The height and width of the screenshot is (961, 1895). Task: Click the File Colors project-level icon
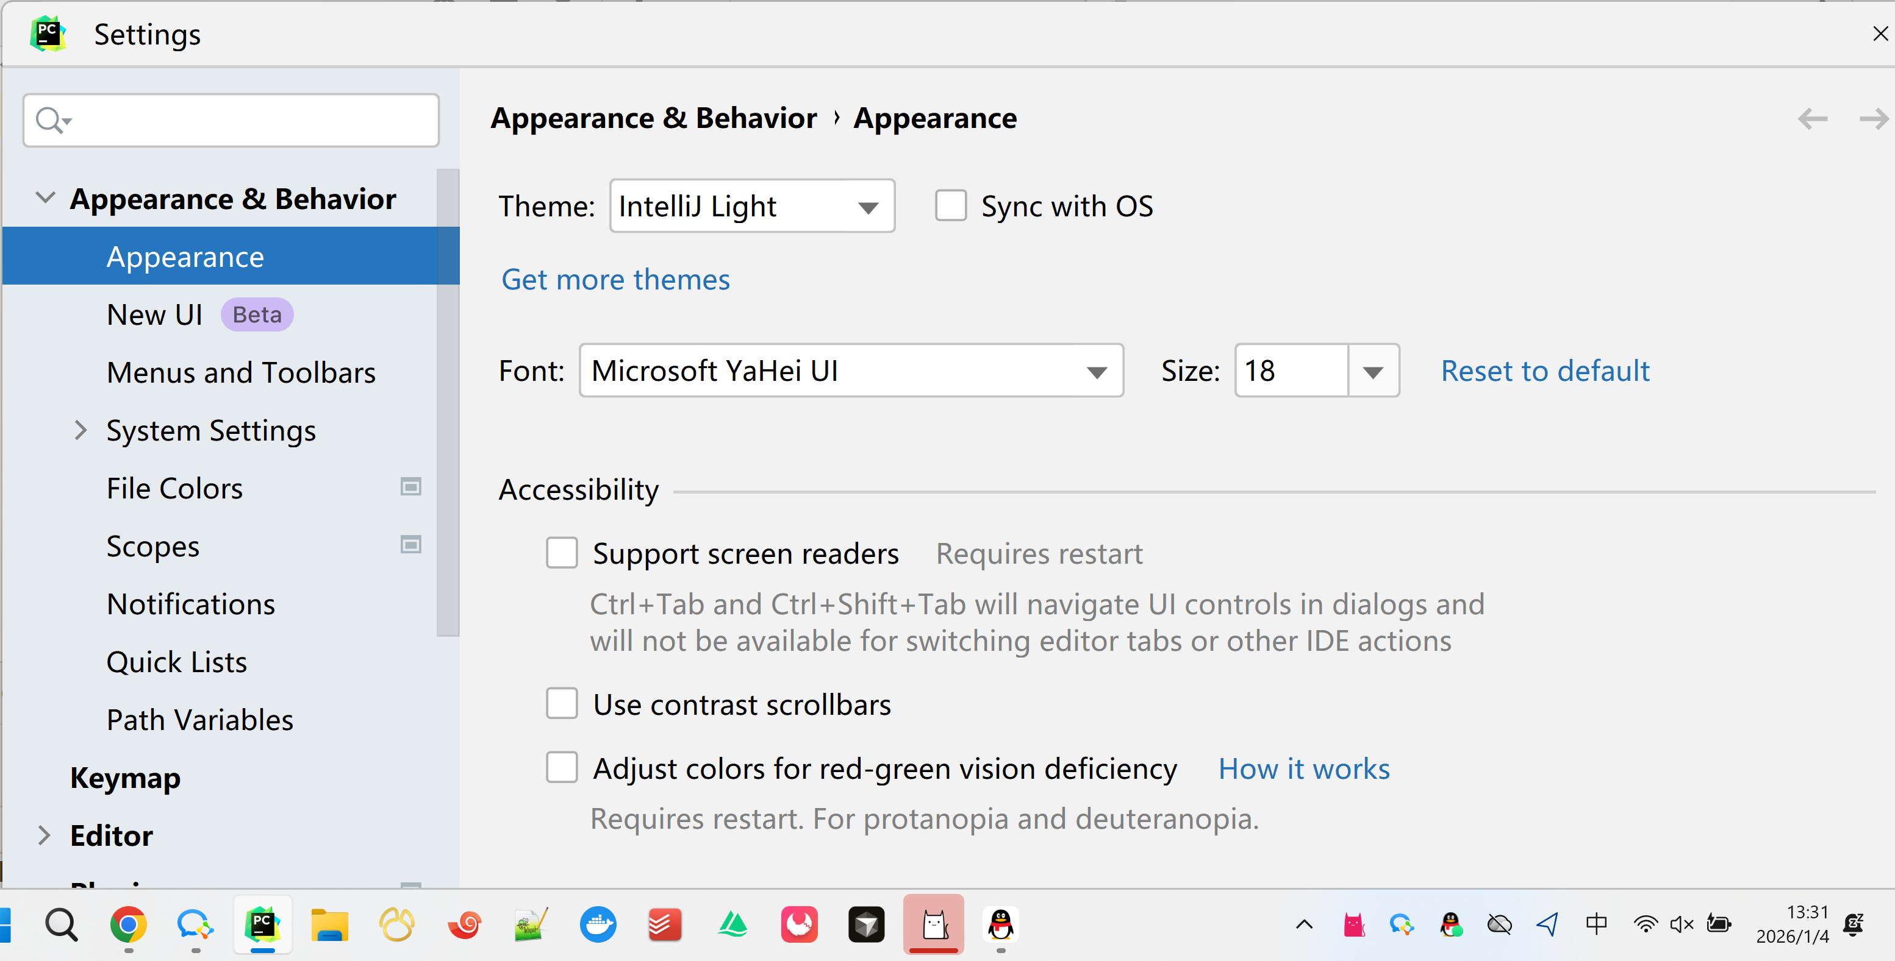[x=410, y=487]
